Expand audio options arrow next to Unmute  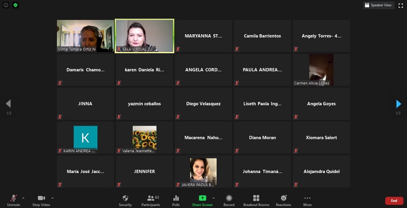click(23, 198)
